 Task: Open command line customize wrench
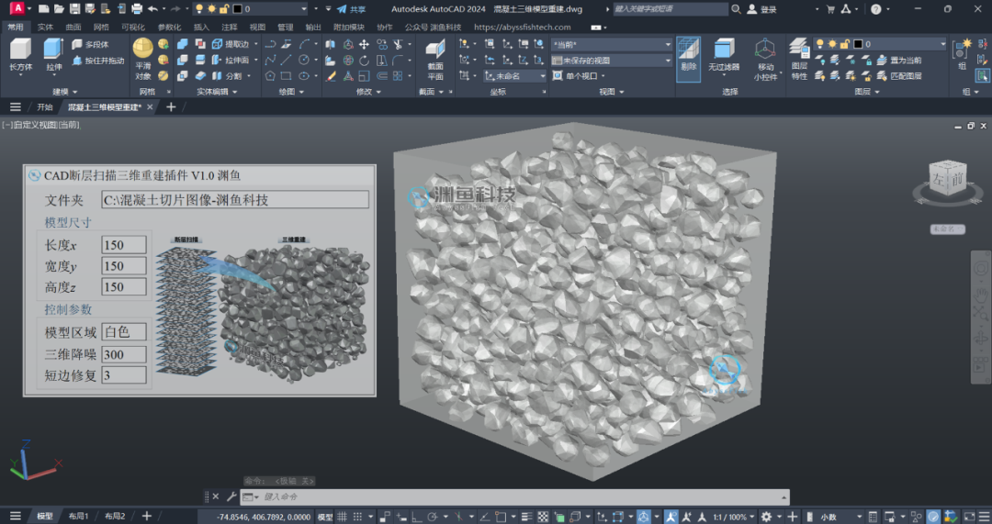(x=231, y=496)
